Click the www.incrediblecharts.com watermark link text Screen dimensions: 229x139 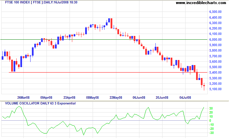(201, 3)
